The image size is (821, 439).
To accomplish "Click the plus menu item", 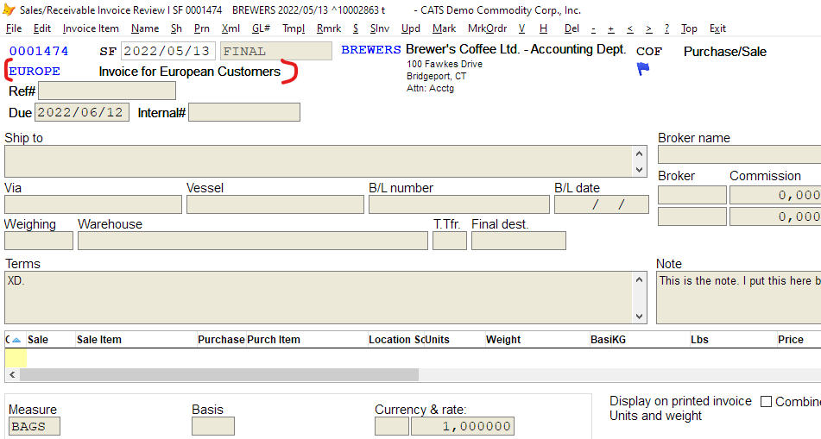I will pyautogui.click(x=610, y=28).
